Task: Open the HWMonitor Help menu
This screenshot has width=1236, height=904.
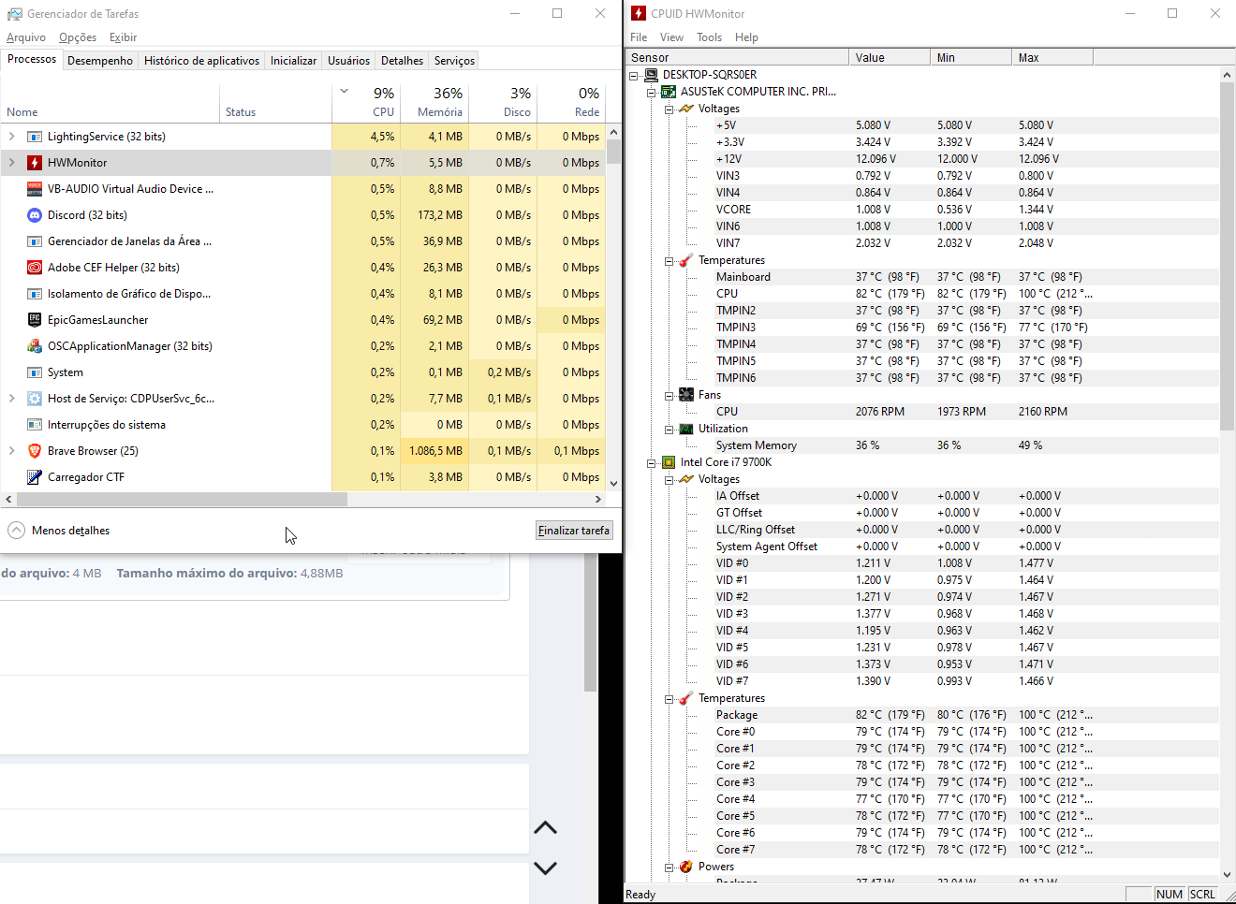Action: [x=746, y=37]
